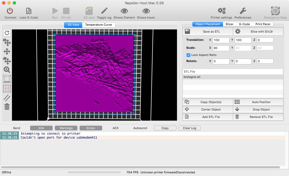Toggle parallel projection lines icon
This screenshot has height=176, width=289.
click(7, 98)
